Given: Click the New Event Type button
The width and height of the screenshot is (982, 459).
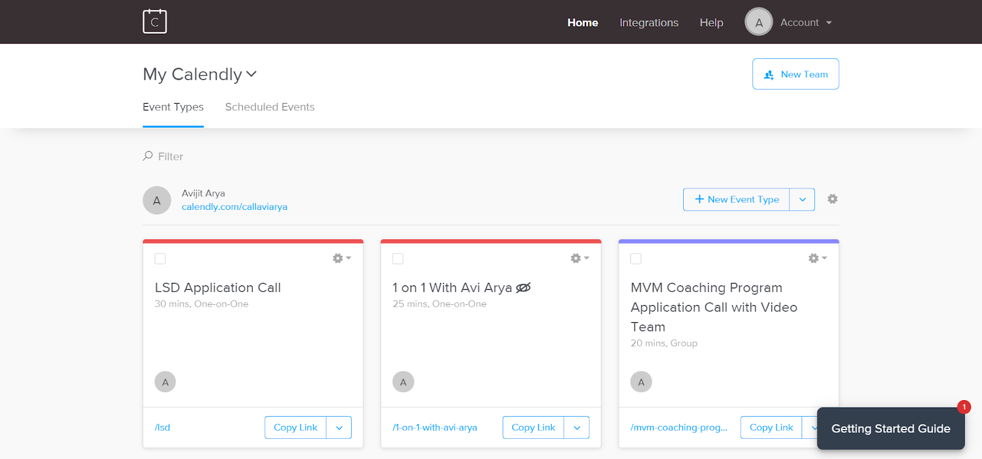Looking at the screenshot, I should tap(736, 199).
